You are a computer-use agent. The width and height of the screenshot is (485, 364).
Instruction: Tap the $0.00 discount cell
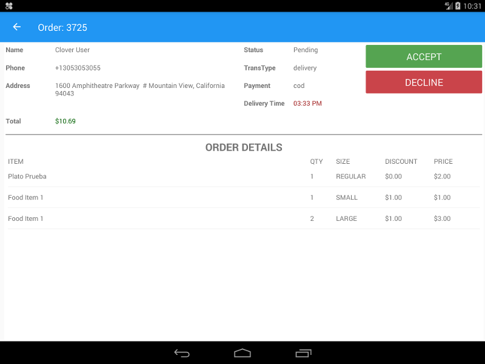point(393,177)
